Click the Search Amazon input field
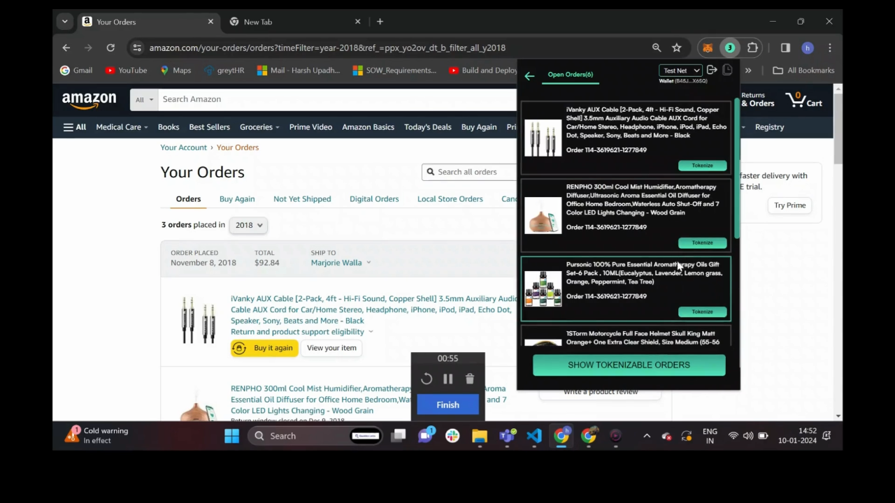895x503 pixels. tap(337, 99)
